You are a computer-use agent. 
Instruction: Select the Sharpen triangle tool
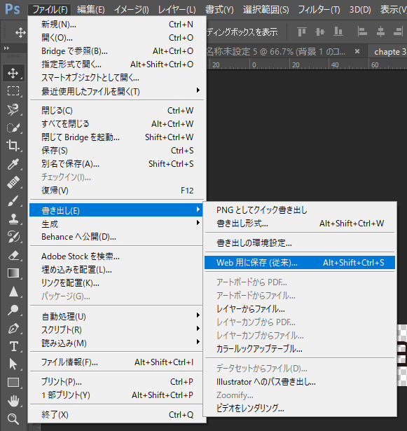click(x=13, y=292)
